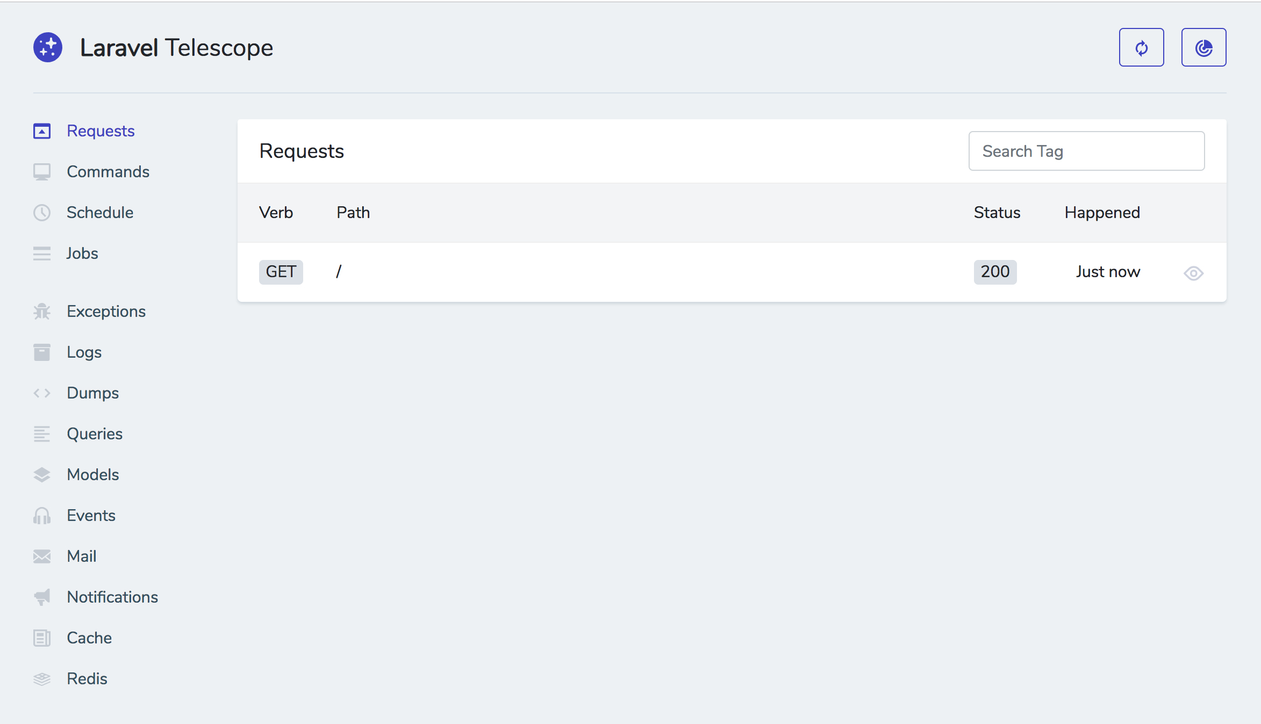Toggle the Mail sidebar section
The height and width of the screenshot is (724, 1261).
tap(81, 556)
